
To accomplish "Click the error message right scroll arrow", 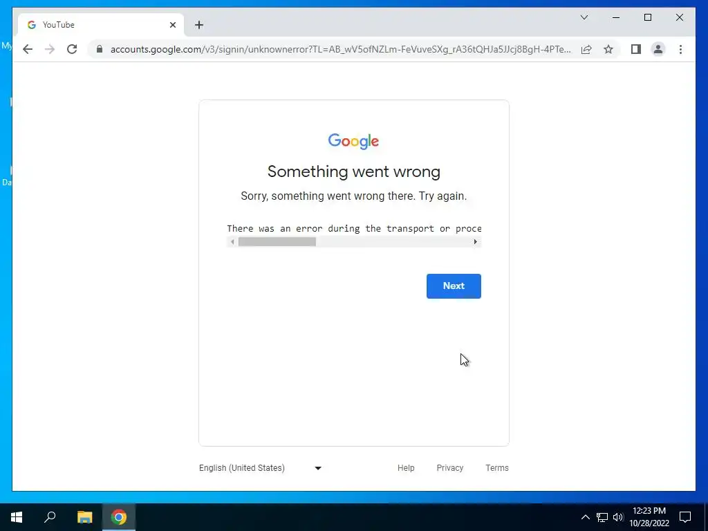I will coord(475,242).
